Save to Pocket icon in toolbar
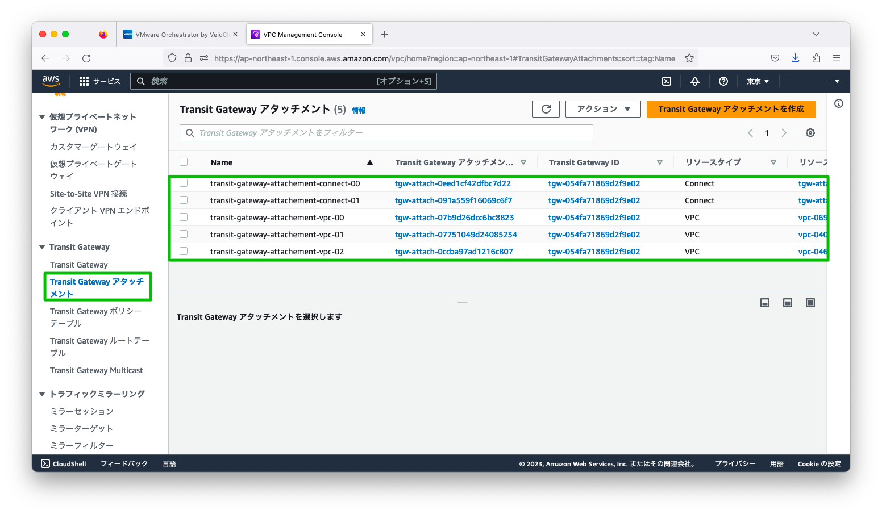This screenshot has width=882, height=514. [x=775, y=58]
